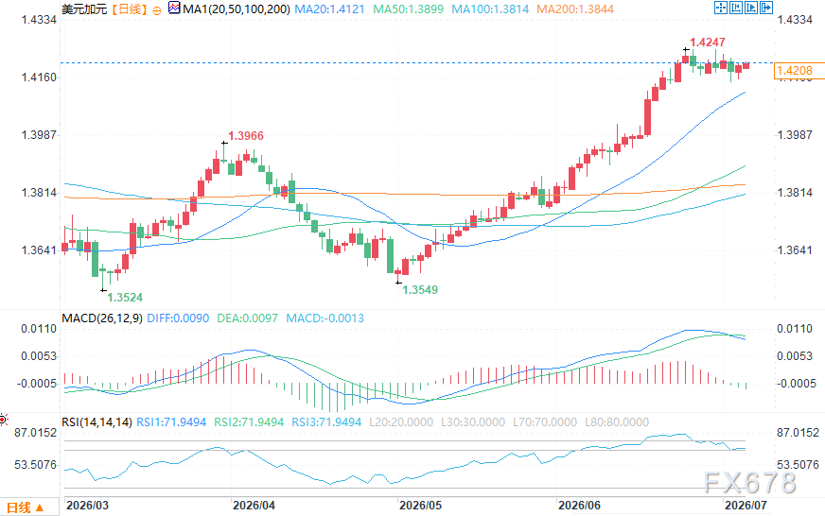This screenshot has height=516, width=825.
Task: Click the 美元加元 symbol name
Action: click(x=84, y=9)
